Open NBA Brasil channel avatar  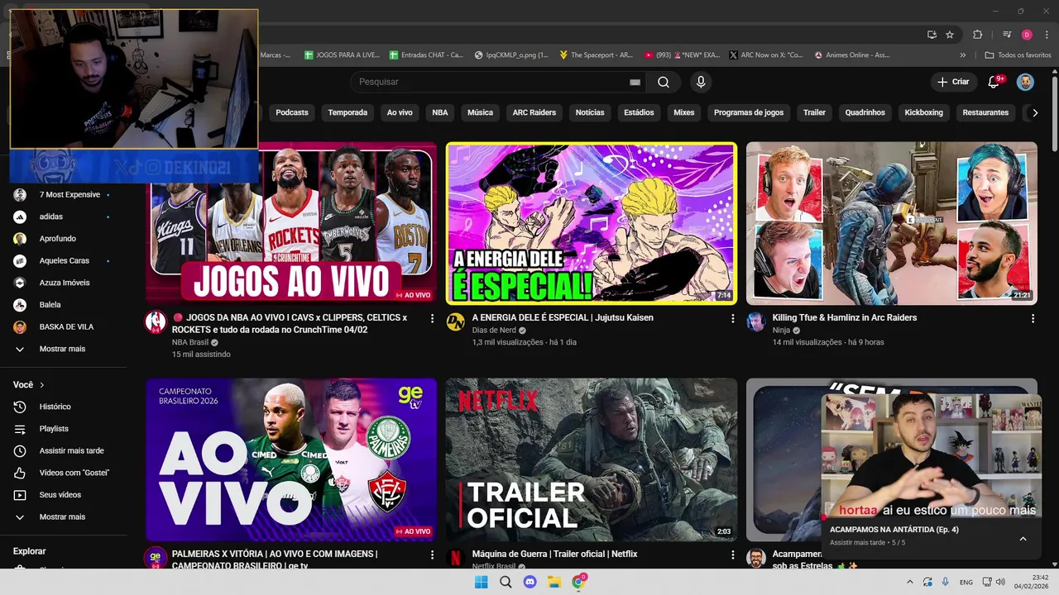coord(156,322)
